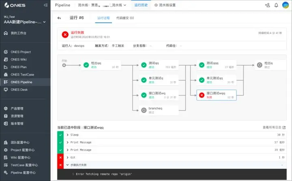The width and height of the screenshot is (292, 181).
Task: Open ONES Wiki in sidebar
Action: click(25, 60)
